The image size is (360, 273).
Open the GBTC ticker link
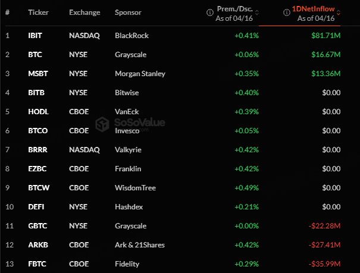(36, 226)
